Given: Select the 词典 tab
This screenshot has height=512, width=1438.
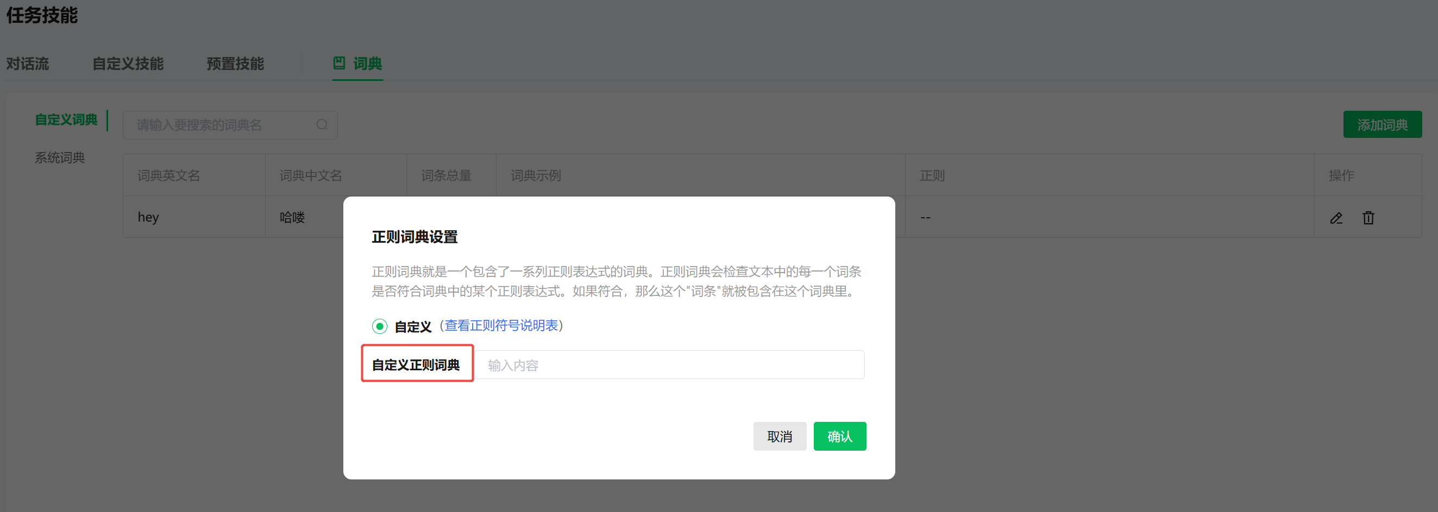Looking at the screenshot, I should point(367,64).
